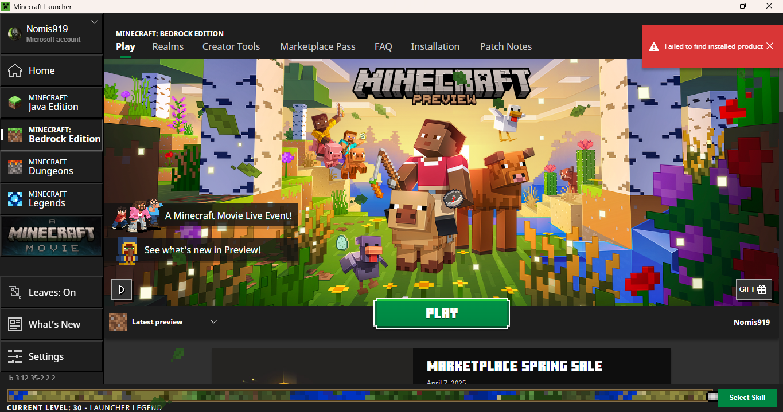
Task: Dismiss the 'Failed to find installed product' notification
Action: tap(770, 46)
